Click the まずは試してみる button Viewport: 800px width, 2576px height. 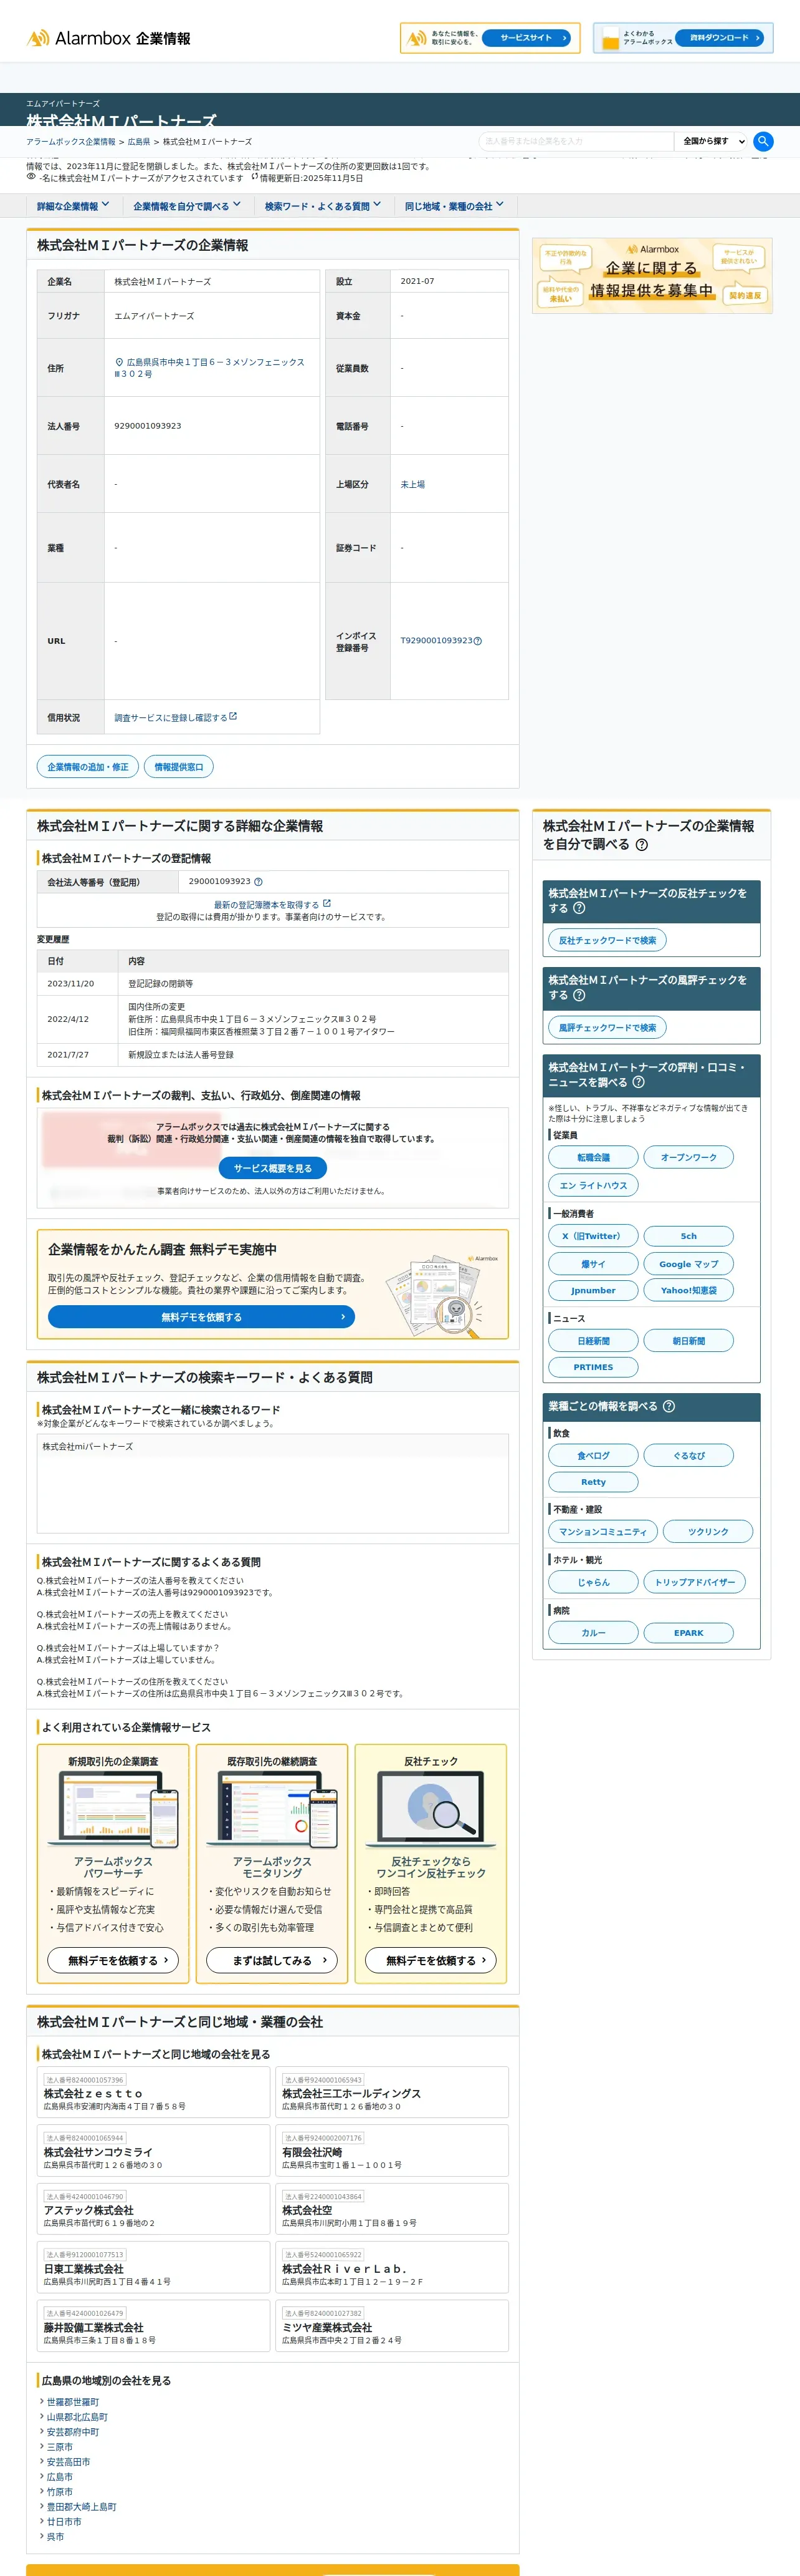pyautogui.click(x=272, y=1961)
